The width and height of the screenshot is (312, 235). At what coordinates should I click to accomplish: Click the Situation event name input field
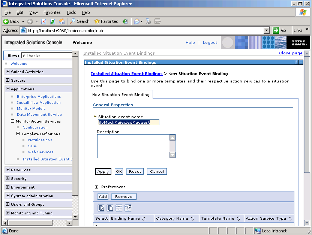click(x=129, y=122)
